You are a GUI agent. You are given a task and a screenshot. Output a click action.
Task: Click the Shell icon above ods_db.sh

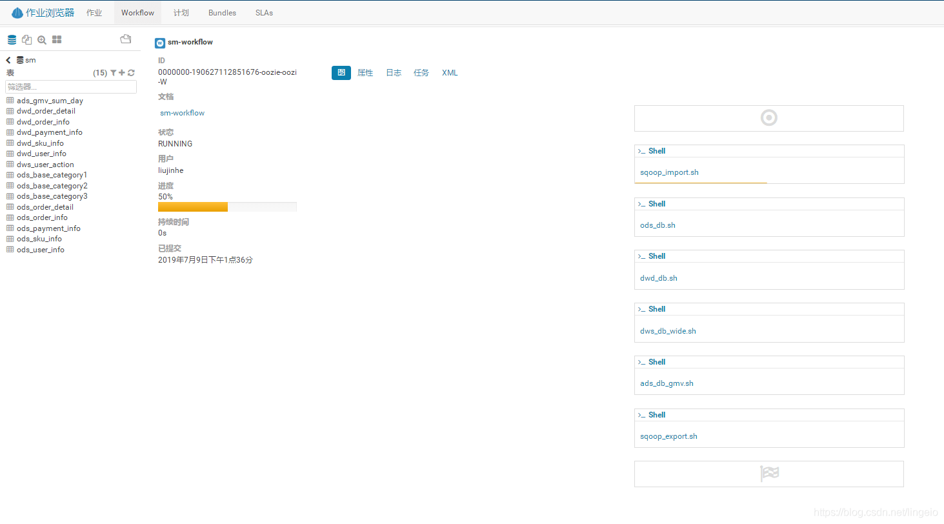(x=641, y=204)
